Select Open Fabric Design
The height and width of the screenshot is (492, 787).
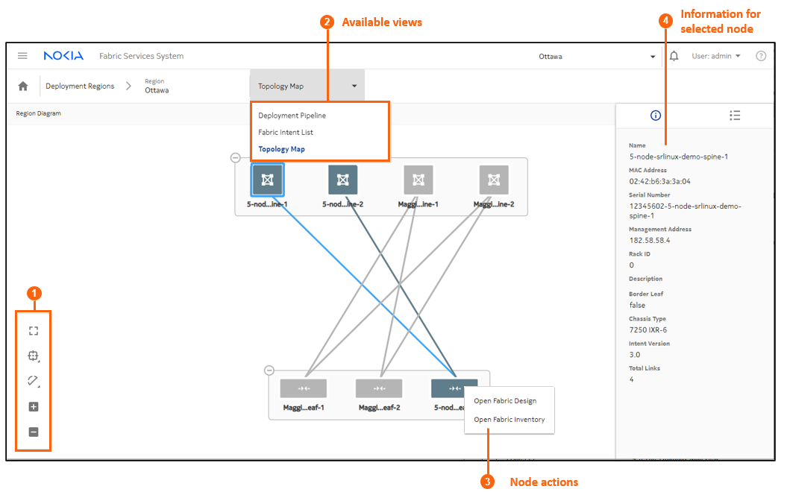point(505,401)
